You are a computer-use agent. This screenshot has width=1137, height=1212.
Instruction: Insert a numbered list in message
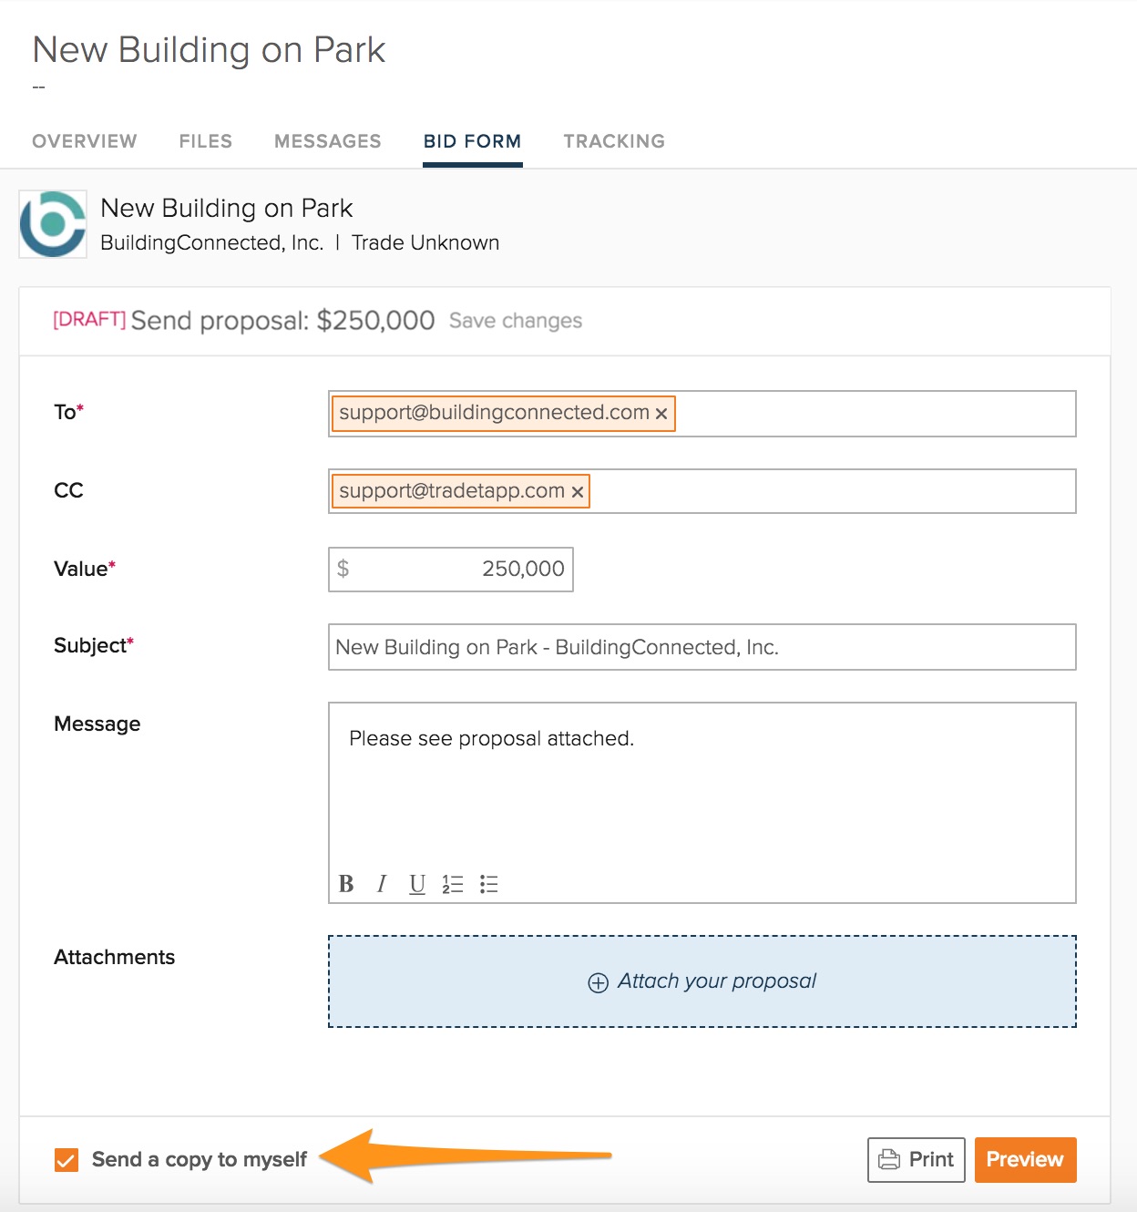[x=453, y=884]
